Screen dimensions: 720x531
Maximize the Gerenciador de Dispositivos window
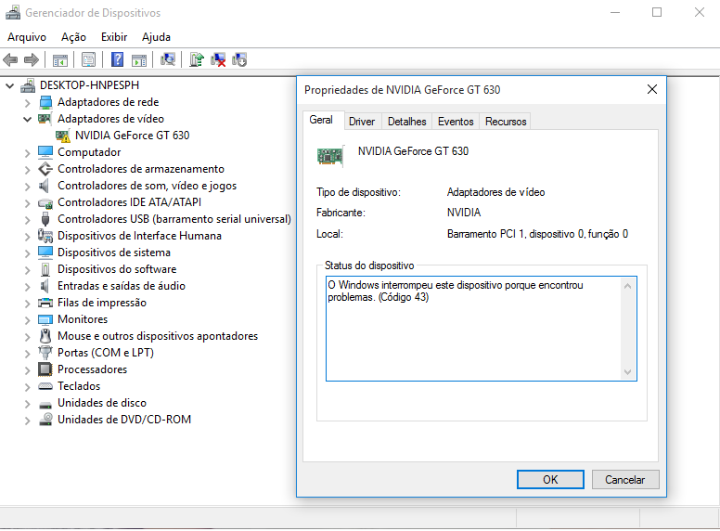[x=657, y=12]
